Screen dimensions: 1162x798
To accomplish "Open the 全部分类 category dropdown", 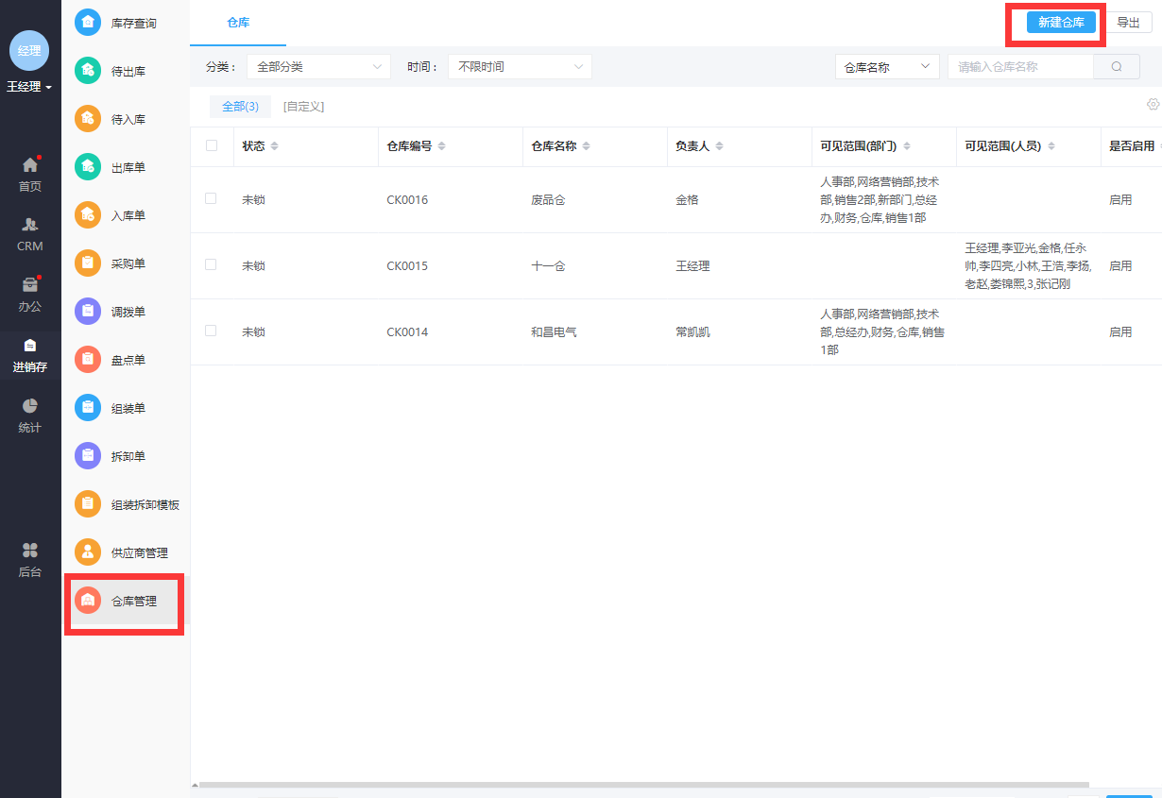I will click(318, 66).
